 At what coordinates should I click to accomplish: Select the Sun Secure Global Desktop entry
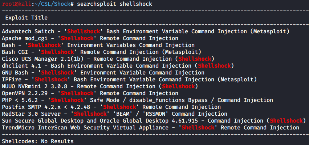point(152,120)
